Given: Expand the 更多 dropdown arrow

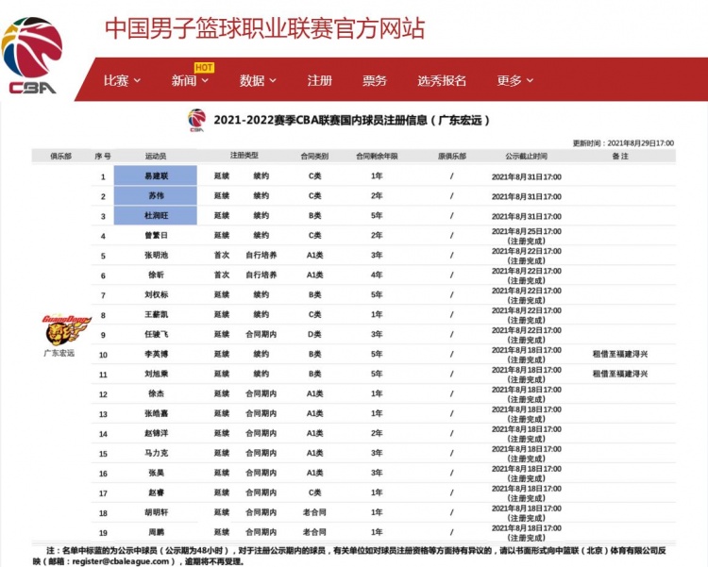Looking at the screenshot, I should click(531, 80).
